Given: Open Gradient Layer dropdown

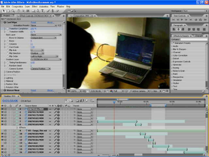Looking at the screenshot, I should pyautogui.click(x=46, y=60).
